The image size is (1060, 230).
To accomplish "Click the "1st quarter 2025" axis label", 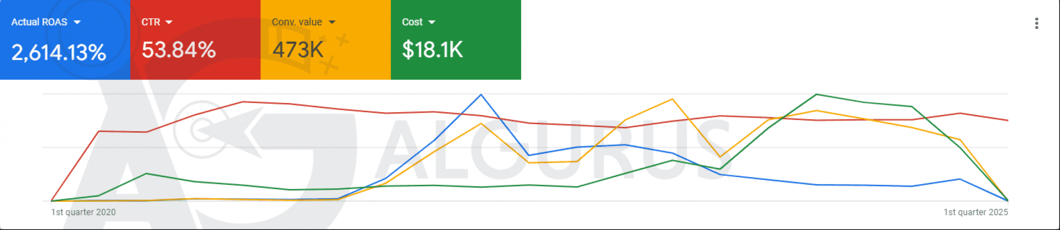I will tap(976, 212).
